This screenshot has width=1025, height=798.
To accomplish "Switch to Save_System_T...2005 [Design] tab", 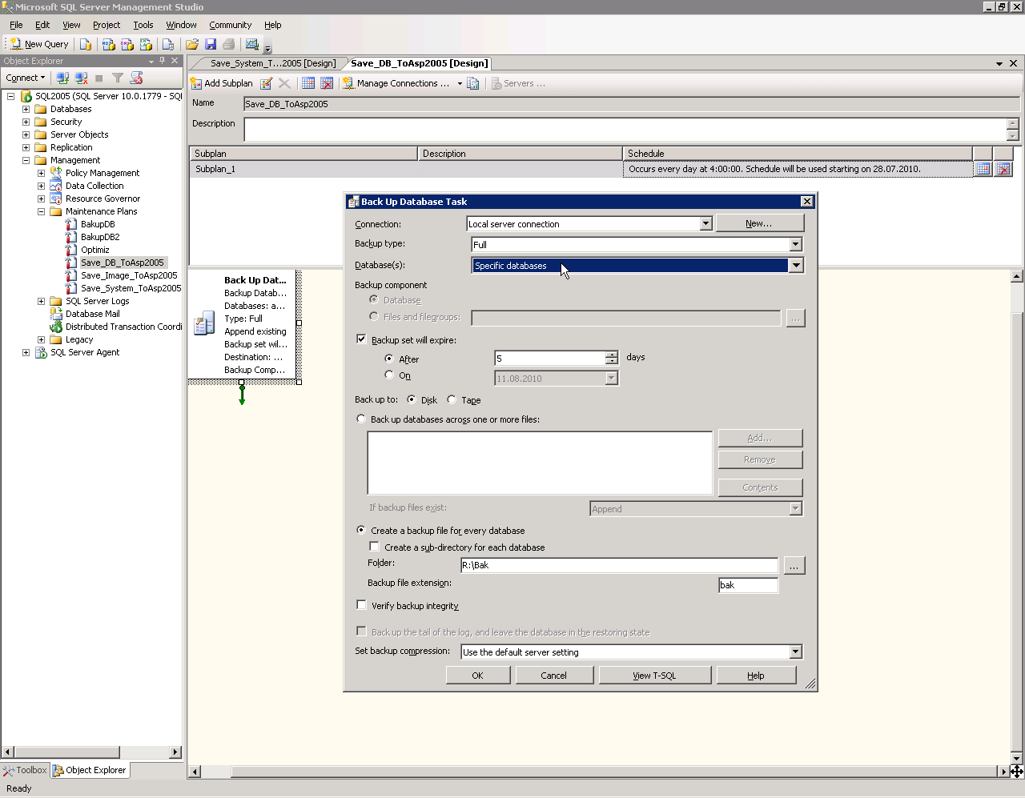I will tap(273, 63).
